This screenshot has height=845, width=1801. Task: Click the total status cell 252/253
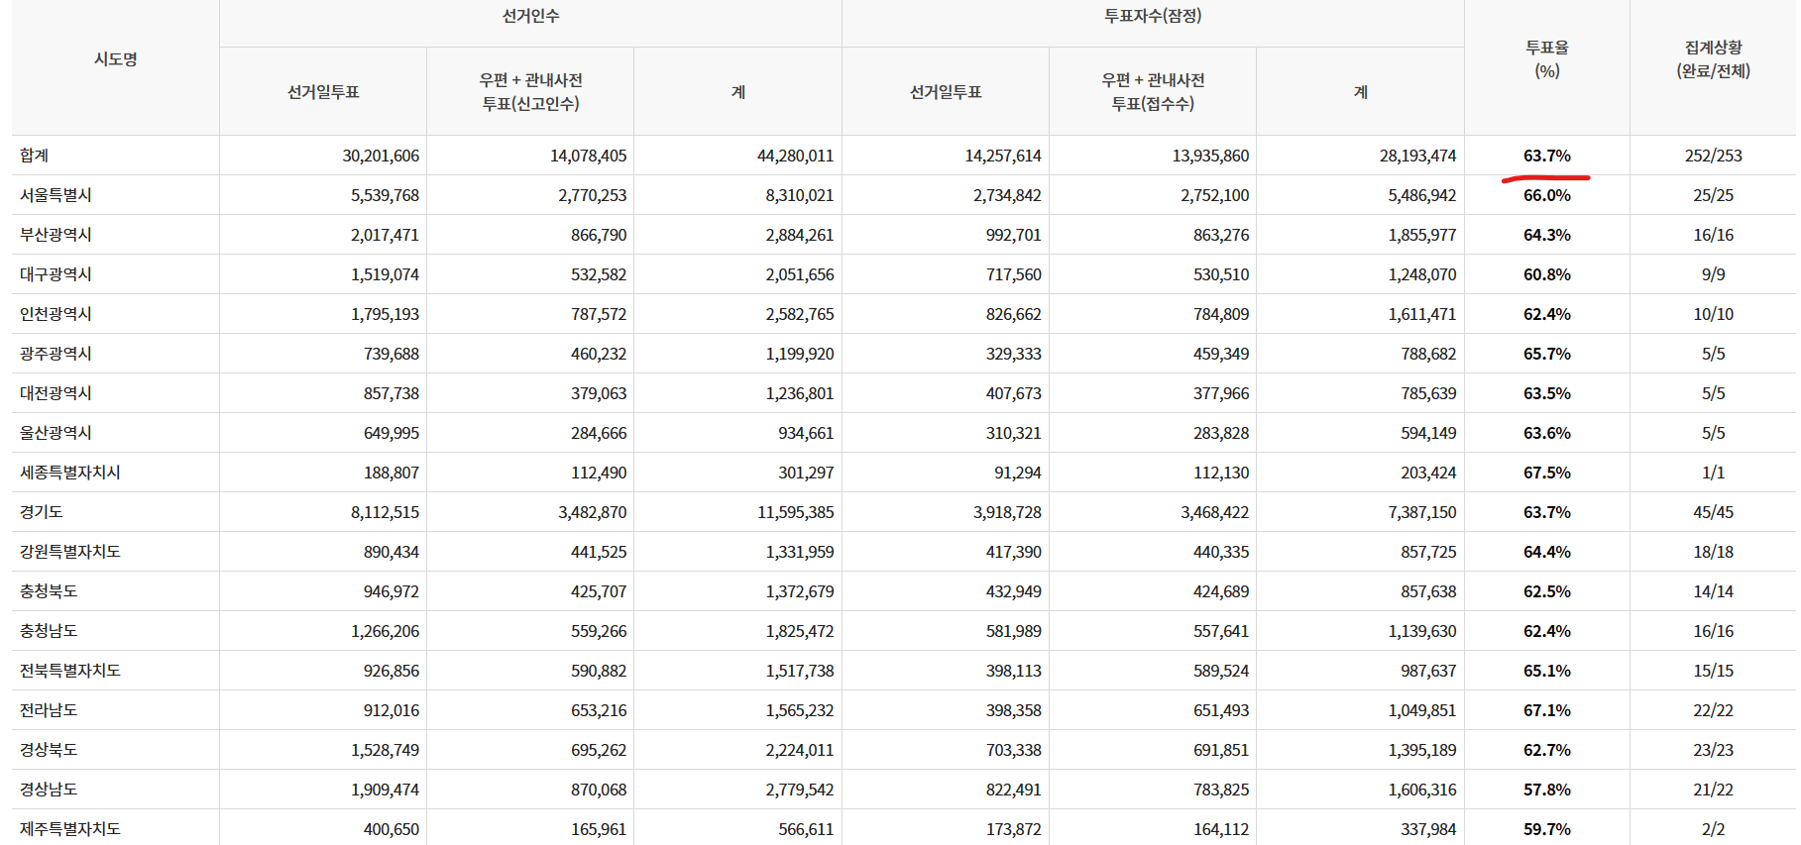pos(1713,156)
